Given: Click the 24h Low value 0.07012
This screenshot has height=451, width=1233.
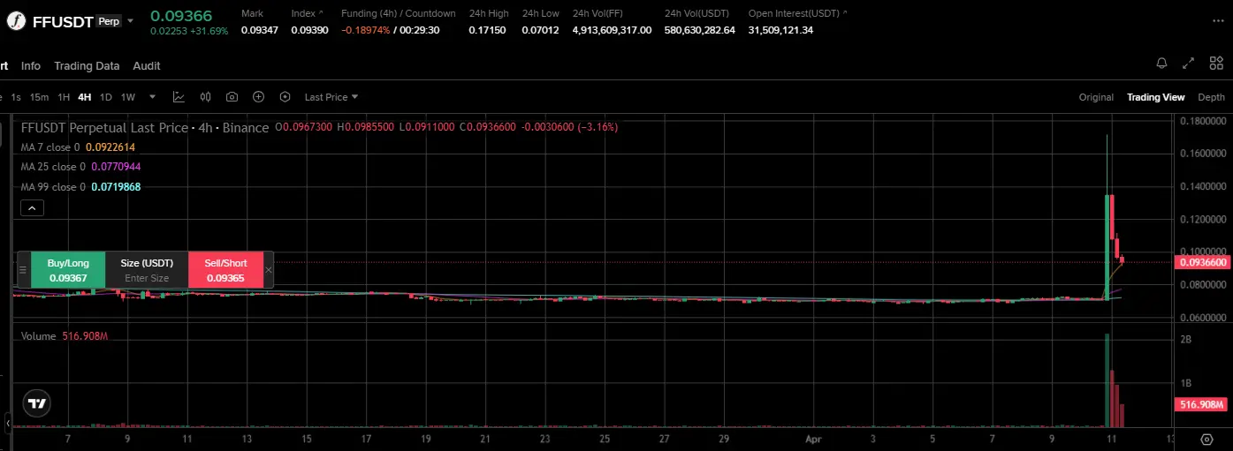Looking at the screenshot, I should pos(540,30).
